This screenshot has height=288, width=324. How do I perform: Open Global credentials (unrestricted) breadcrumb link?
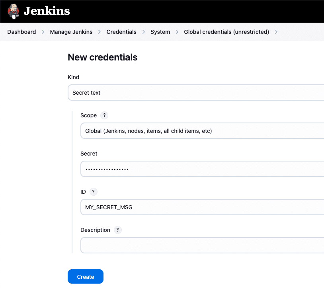coord(226,32)
